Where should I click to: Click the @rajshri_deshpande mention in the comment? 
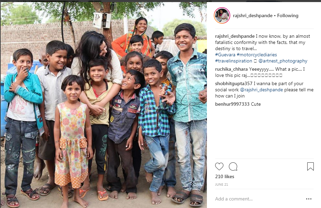click(261, 90)
